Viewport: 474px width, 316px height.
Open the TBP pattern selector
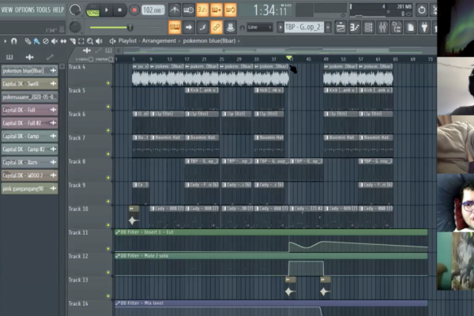[304, 28]
